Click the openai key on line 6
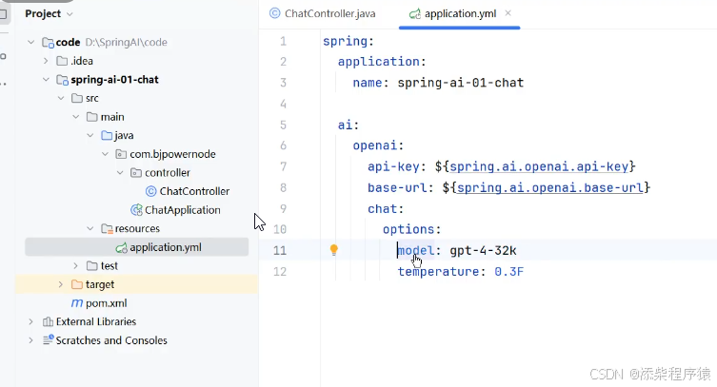This screenshot has height=387, width=717. 375,145
